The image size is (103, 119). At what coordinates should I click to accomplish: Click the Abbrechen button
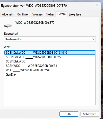coord(90,114)
